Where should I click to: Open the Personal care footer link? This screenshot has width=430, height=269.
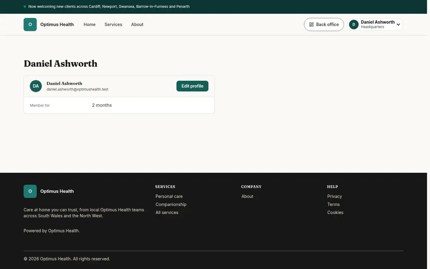pyautogui.click(x=169, y=196)
